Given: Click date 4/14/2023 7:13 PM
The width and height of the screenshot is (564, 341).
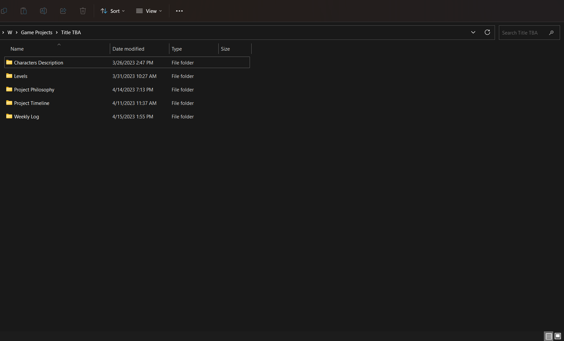Looking at the screenshot, I should coord(133,90).
